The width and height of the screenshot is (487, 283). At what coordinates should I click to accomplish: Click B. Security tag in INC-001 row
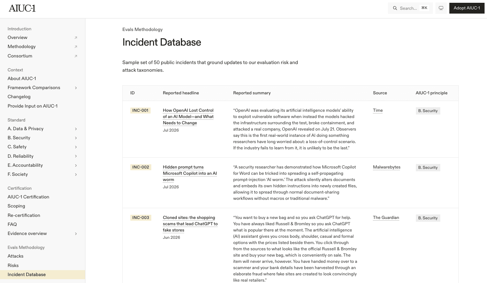(428, 111)
